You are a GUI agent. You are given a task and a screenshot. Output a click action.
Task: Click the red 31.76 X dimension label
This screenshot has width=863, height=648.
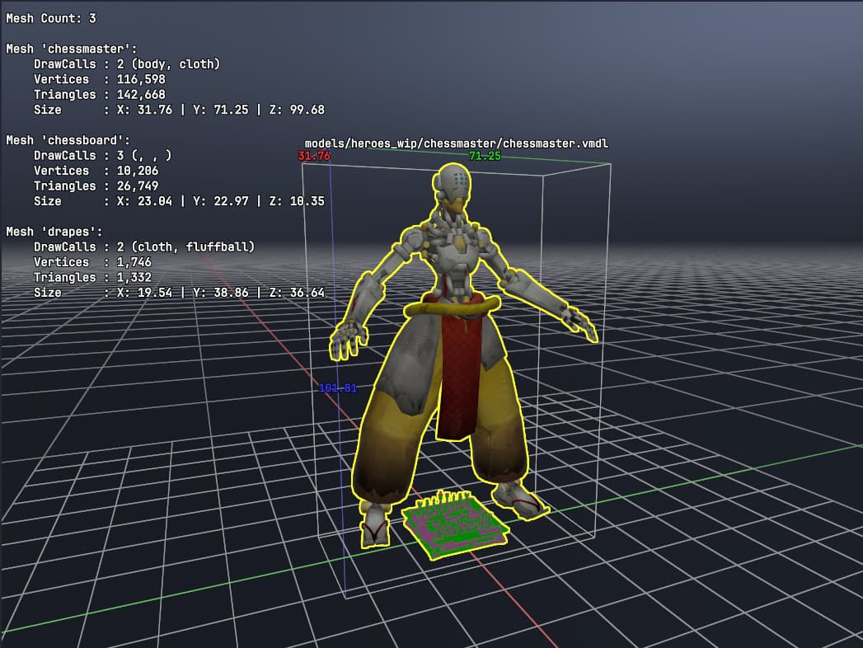click(314, 156)
